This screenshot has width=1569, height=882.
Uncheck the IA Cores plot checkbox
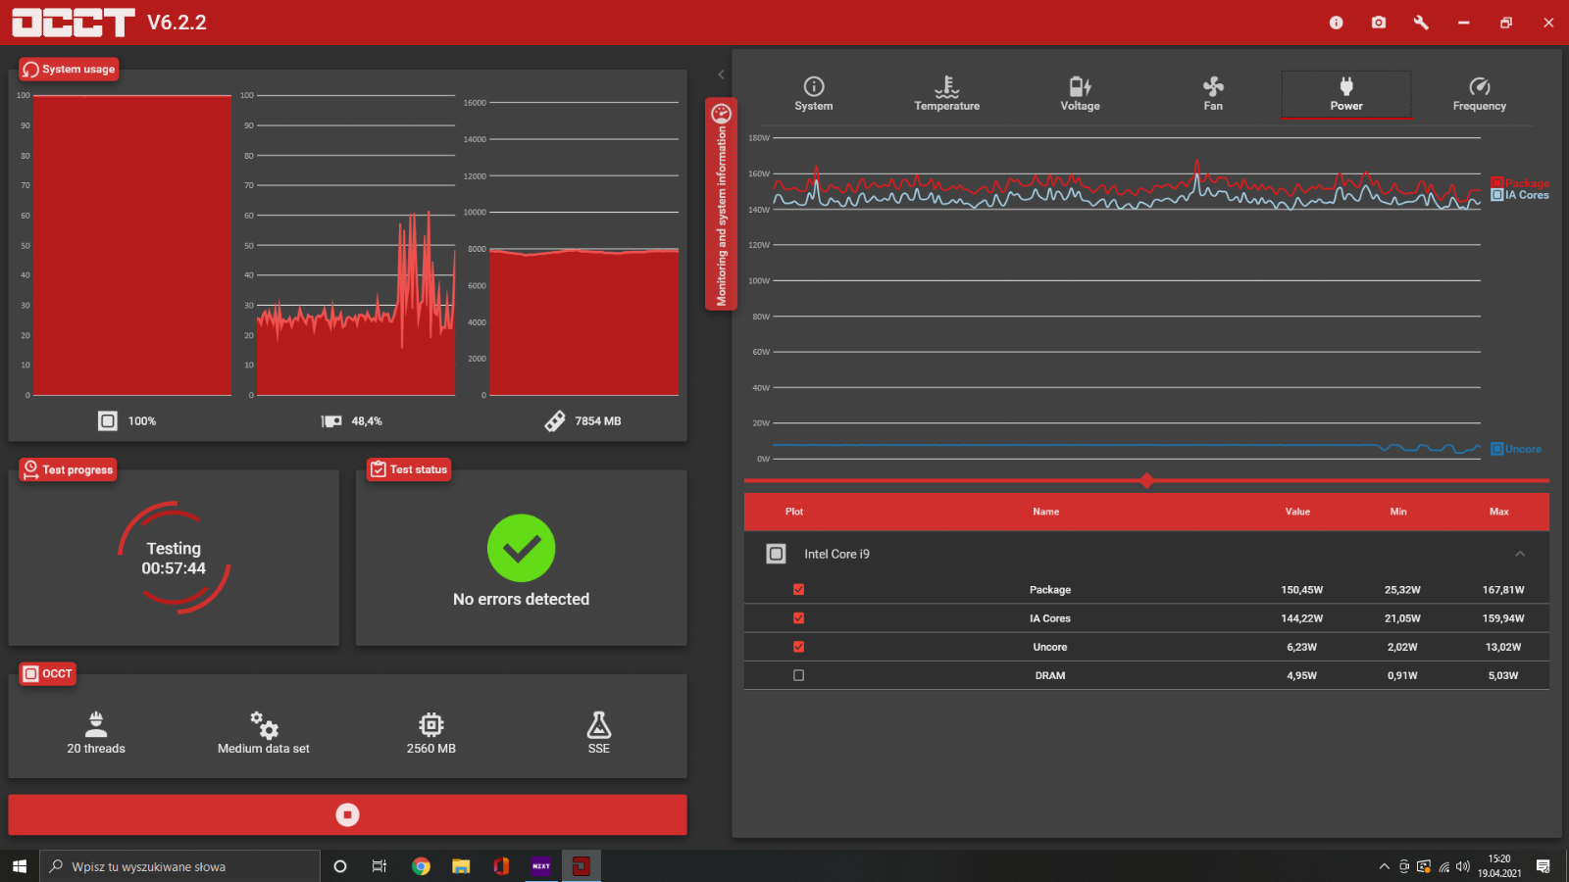coord(798,617)
